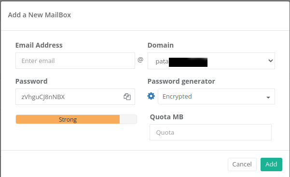The height and width of the screenshot is (177, 290).
Task: Click the Add button
Action: coord(271,164)
